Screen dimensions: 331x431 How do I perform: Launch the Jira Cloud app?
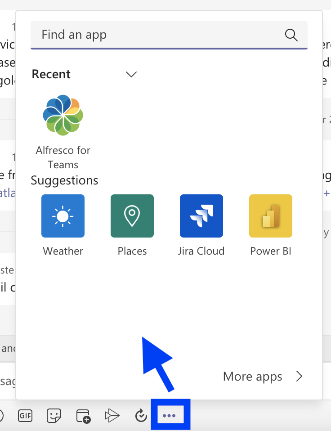coord(201,216)
